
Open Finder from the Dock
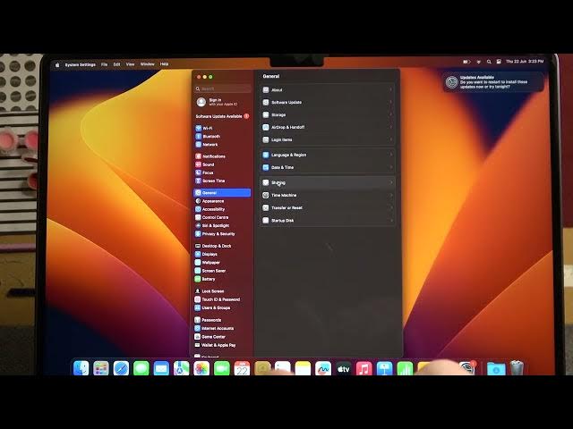pos(81,368)
